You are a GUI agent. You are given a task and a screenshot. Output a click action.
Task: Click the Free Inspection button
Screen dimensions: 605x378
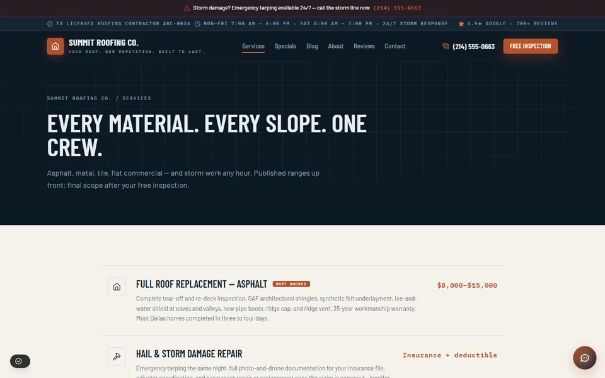pos(530,46)
